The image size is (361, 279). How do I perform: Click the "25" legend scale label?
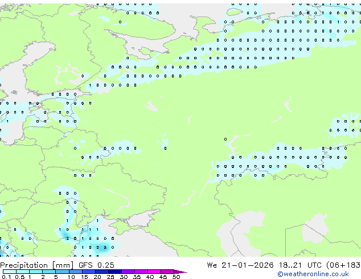tap(110, 277)
